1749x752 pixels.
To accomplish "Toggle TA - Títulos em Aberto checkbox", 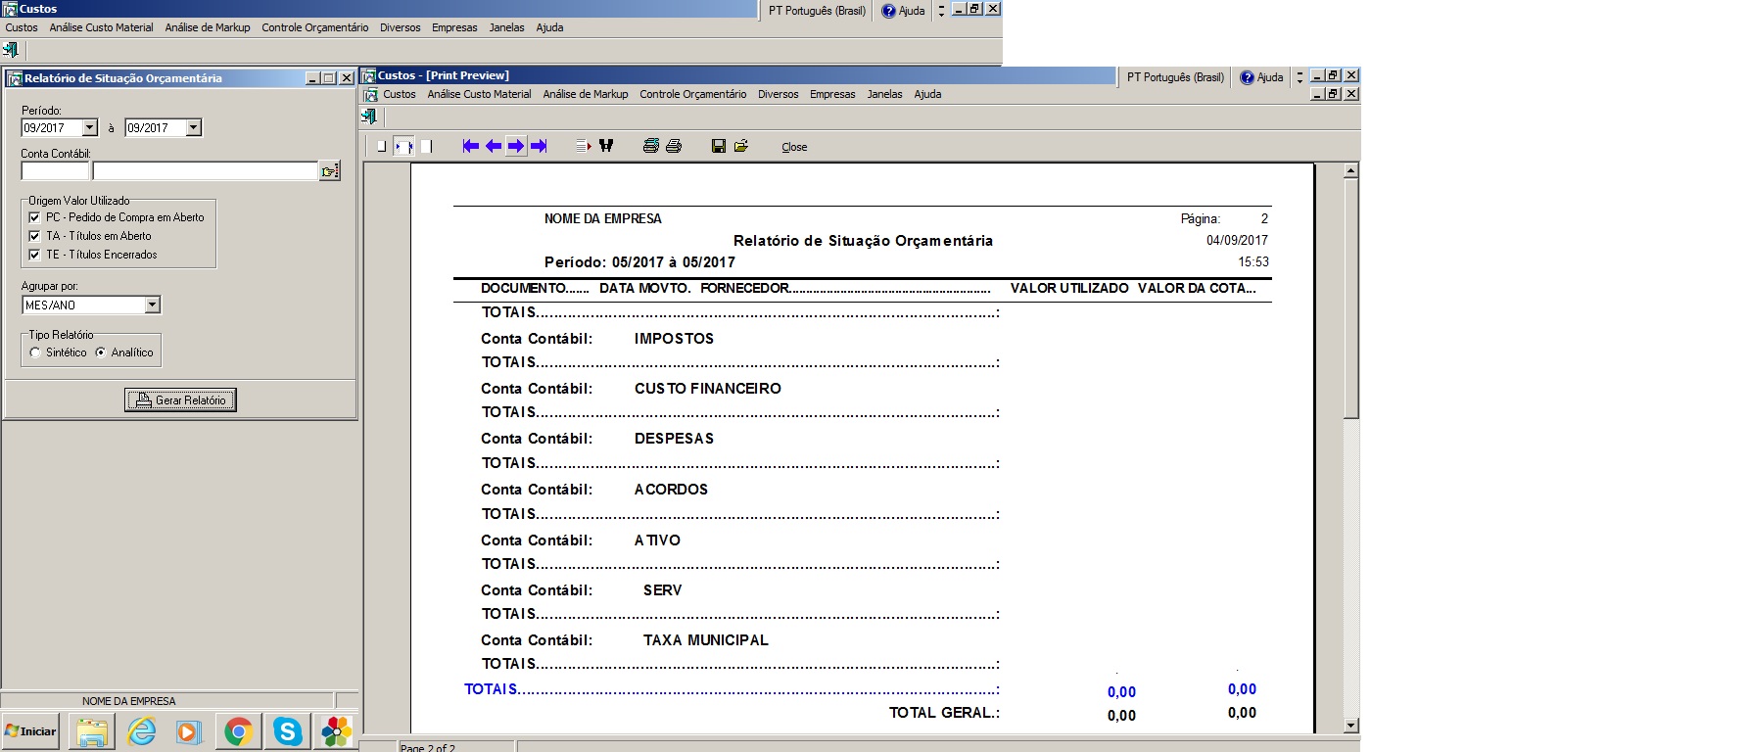I will (x=35, y=236).
